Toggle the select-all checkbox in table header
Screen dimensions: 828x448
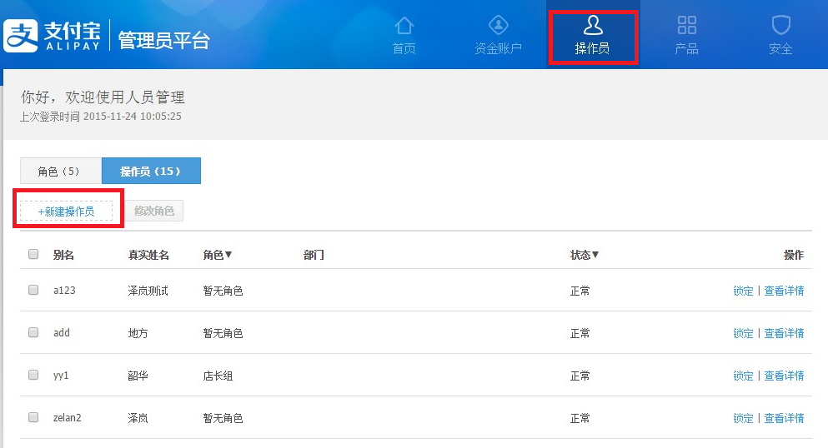[33, 255]
